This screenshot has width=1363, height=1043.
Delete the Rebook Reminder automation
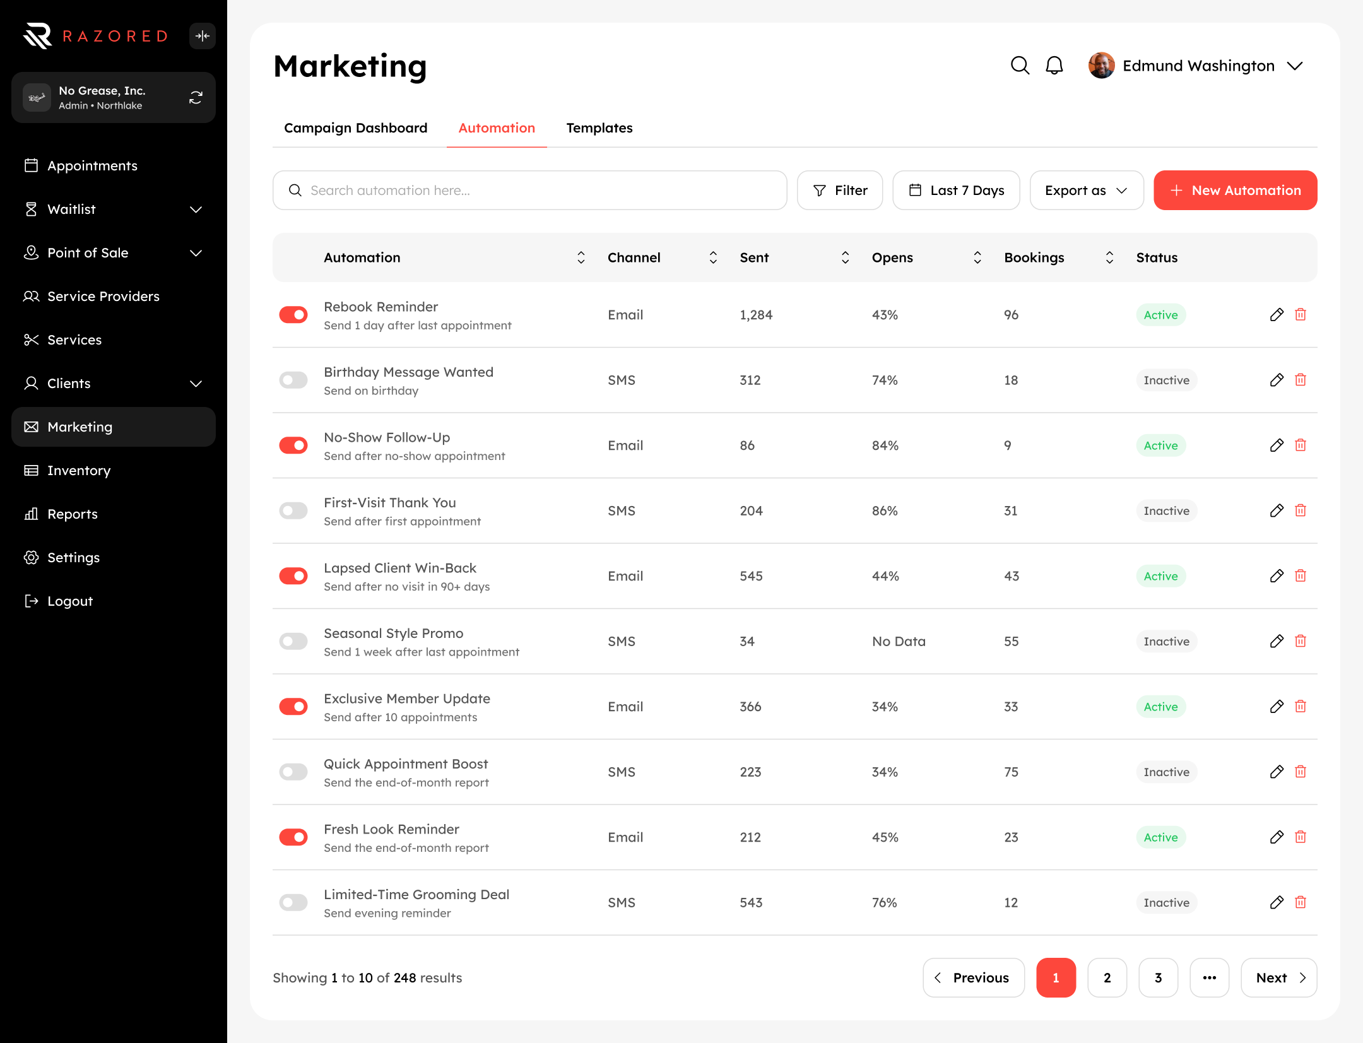1301,314
